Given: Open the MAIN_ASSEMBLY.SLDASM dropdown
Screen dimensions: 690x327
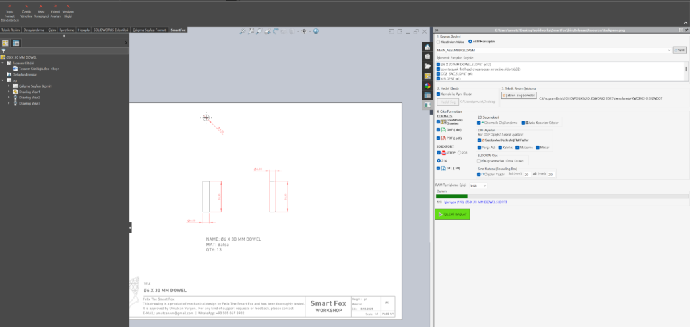Looking at the screenshot, I should (553, 50).
